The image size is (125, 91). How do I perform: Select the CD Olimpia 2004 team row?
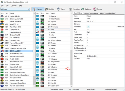pyautogui.click(x=16, y=51)
